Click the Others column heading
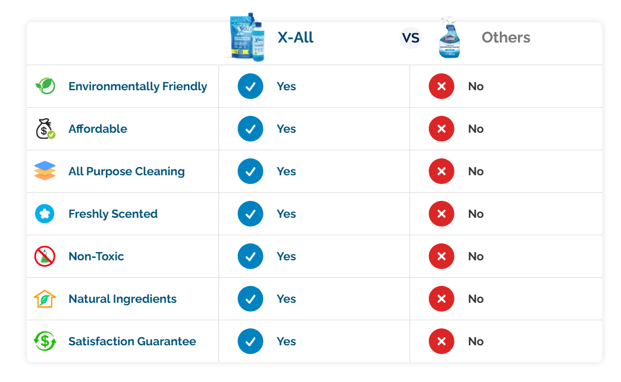The height and width of the screenshot is (382, 621). [x=506, y=38]
